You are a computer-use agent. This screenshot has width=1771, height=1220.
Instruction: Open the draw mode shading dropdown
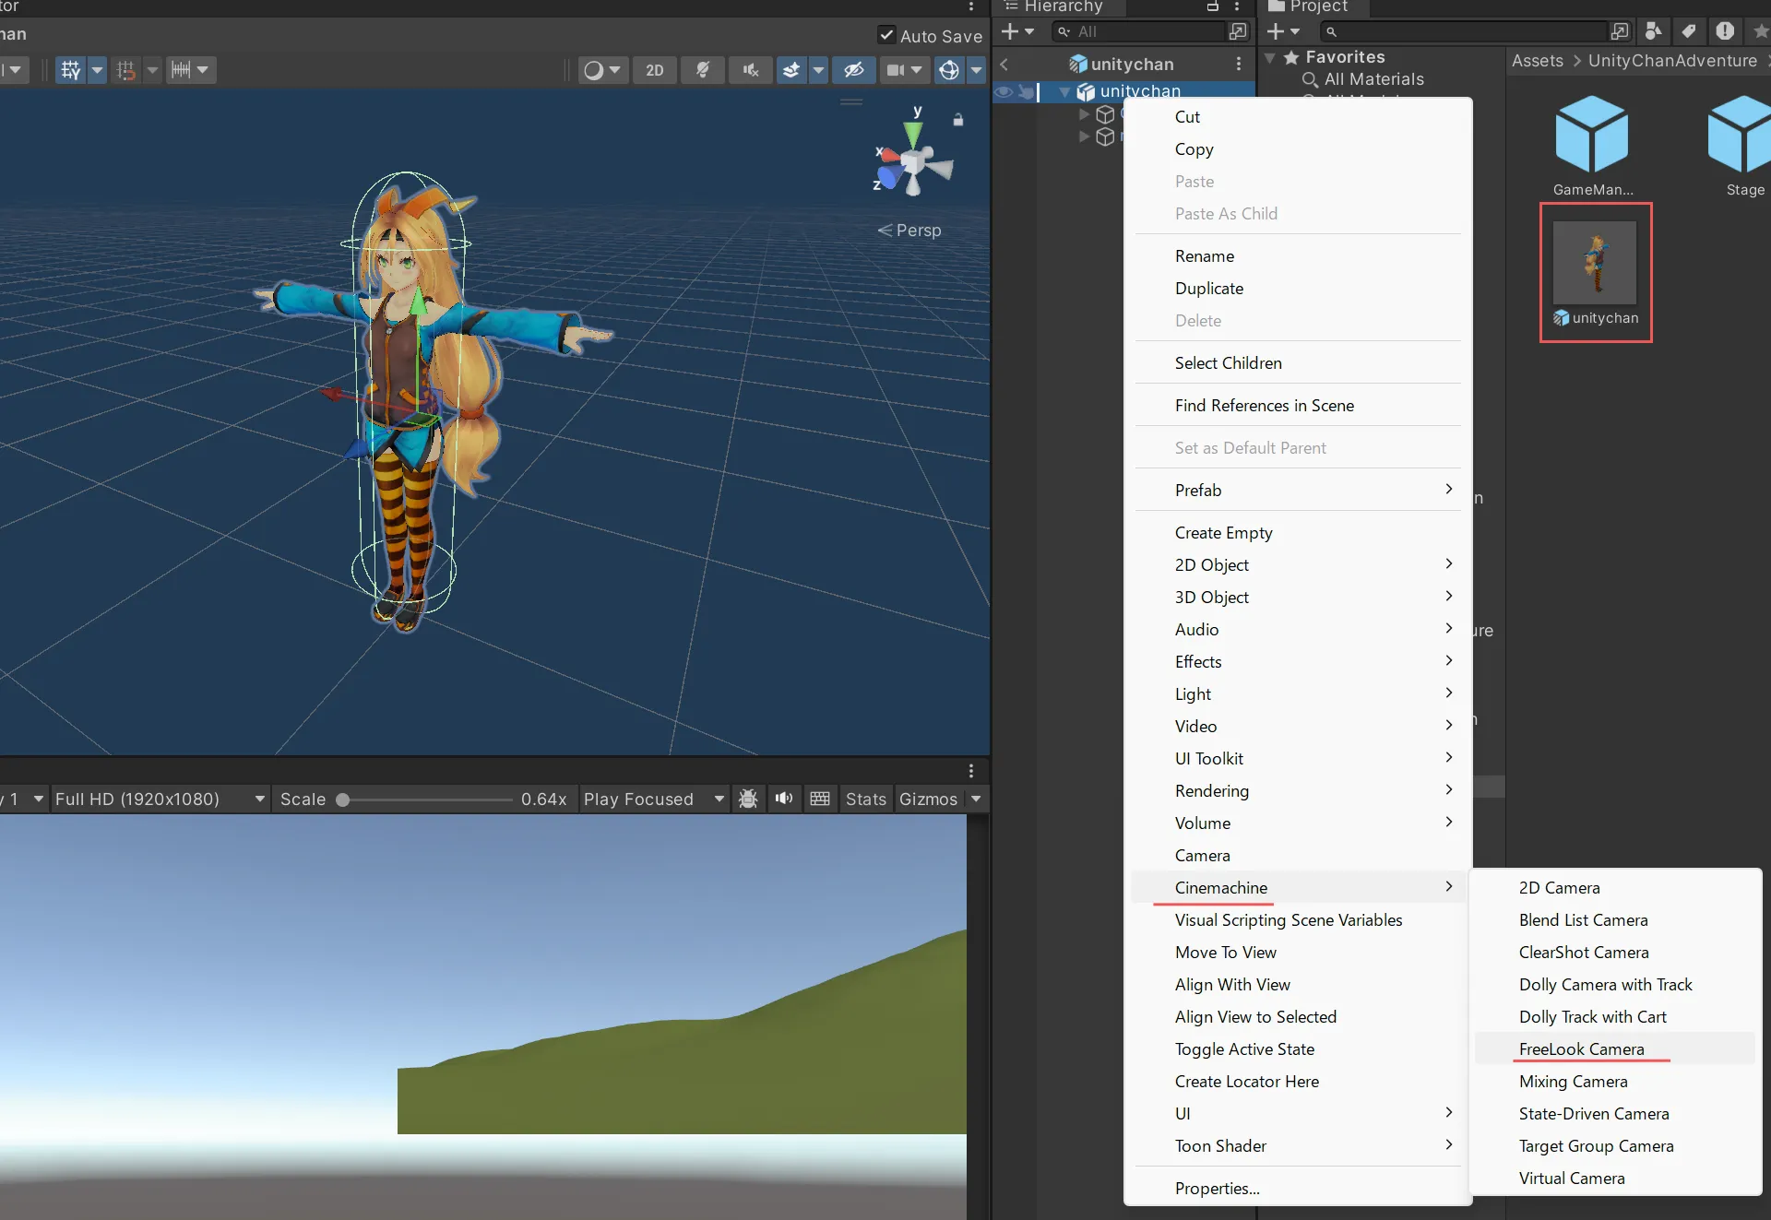604,70
